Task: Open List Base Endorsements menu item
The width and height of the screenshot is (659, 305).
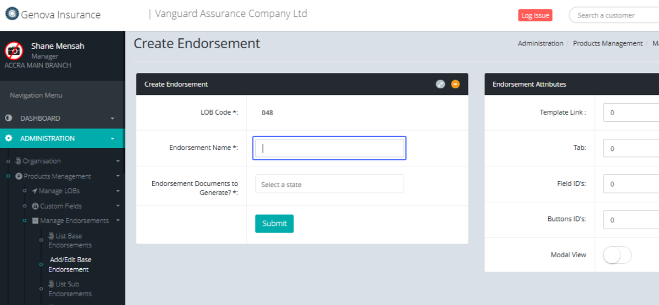Action: 70,240
